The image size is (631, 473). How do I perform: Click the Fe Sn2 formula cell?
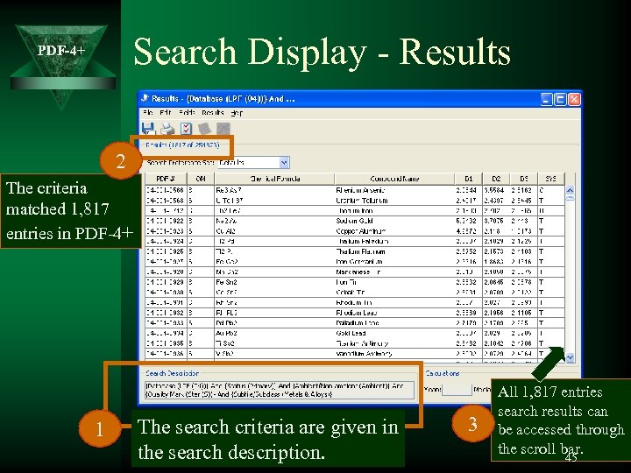pos(274,282)
